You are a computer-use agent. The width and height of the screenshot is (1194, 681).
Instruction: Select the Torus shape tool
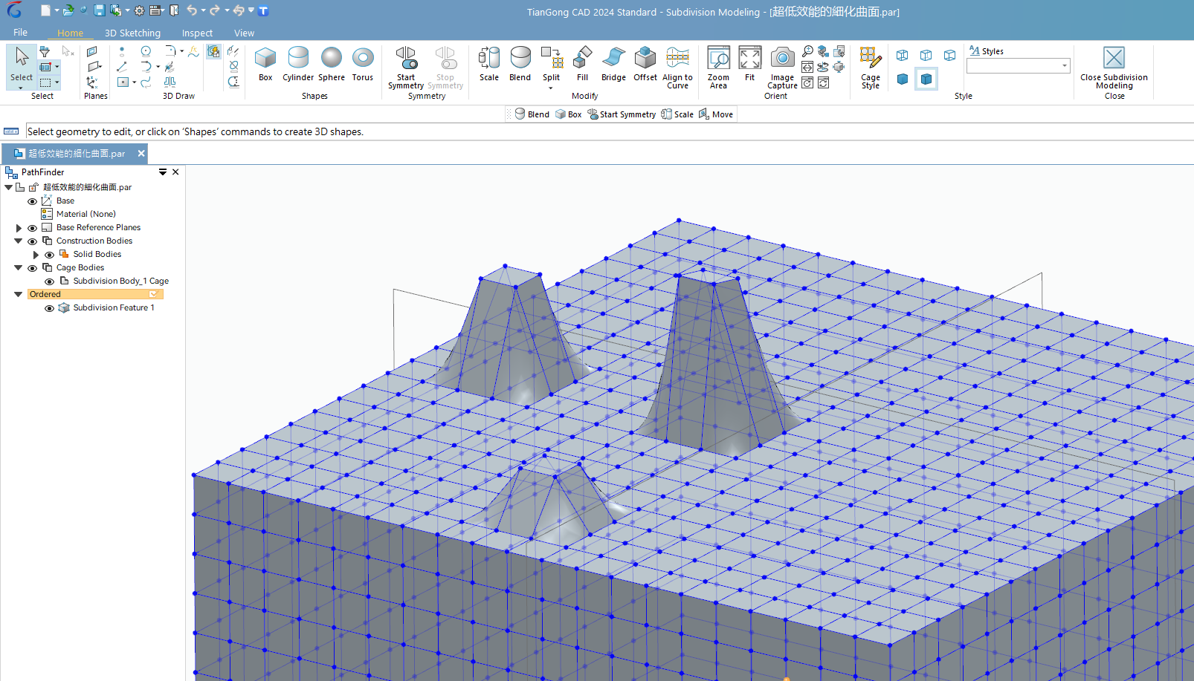click(363, 64)
